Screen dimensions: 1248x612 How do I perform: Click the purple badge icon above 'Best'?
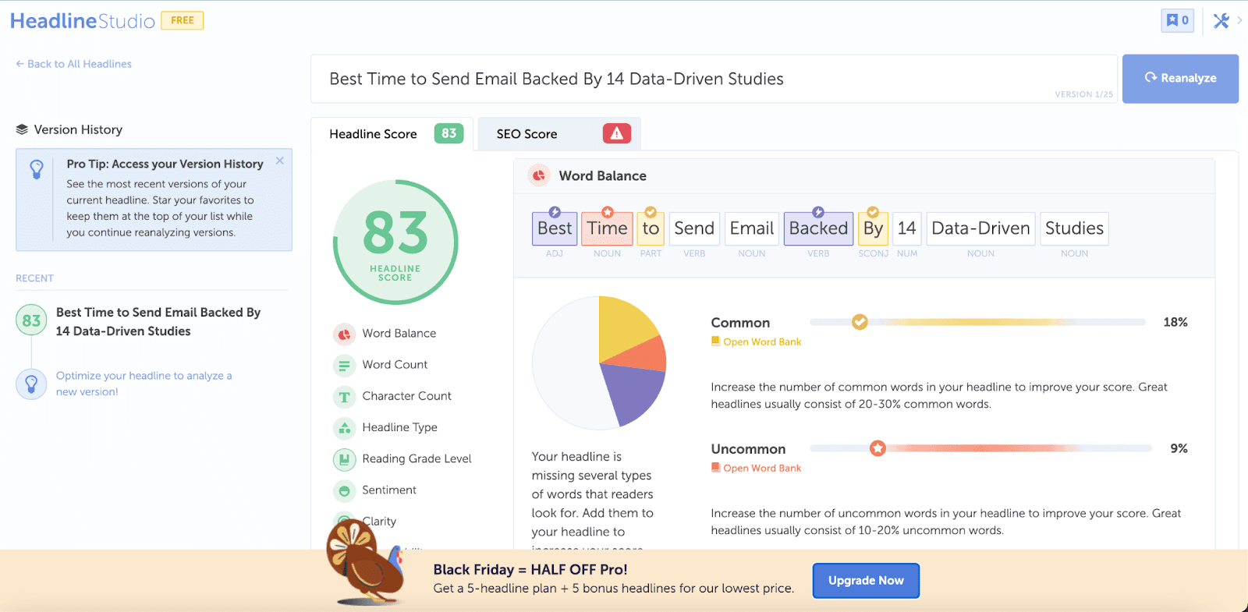555,212
